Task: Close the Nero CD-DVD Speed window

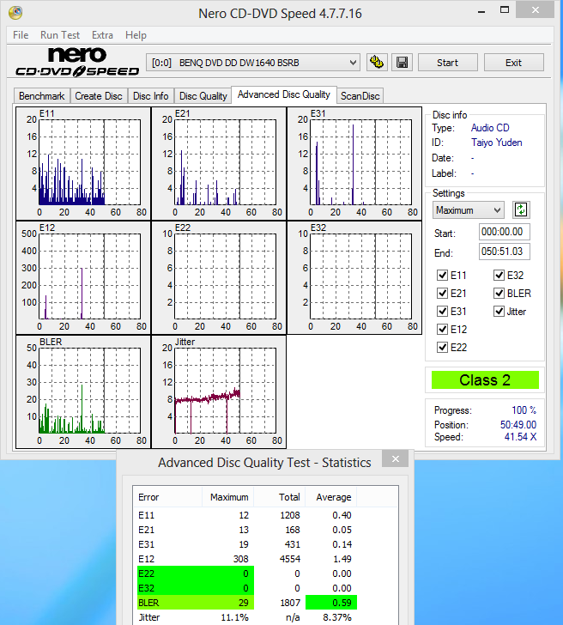Action: pyautogui.click(x=536, y=10)
